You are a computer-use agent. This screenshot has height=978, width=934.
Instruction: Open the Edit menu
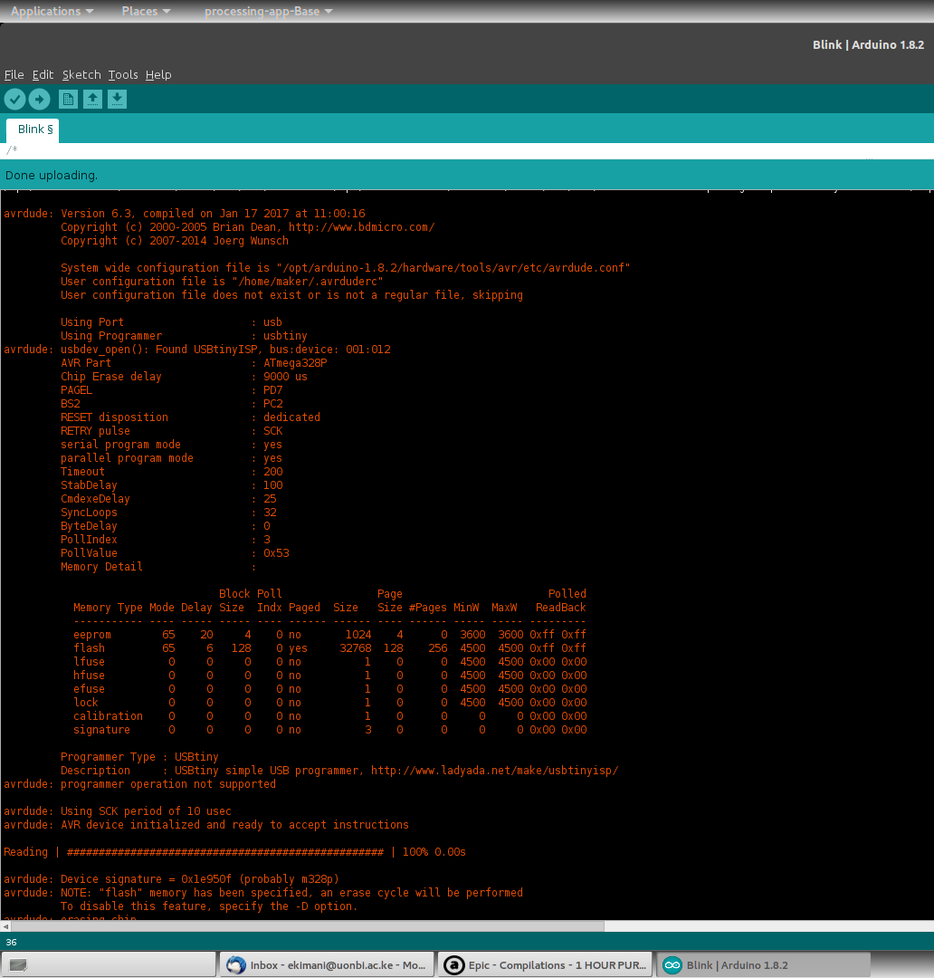click(x=43, y=75)
